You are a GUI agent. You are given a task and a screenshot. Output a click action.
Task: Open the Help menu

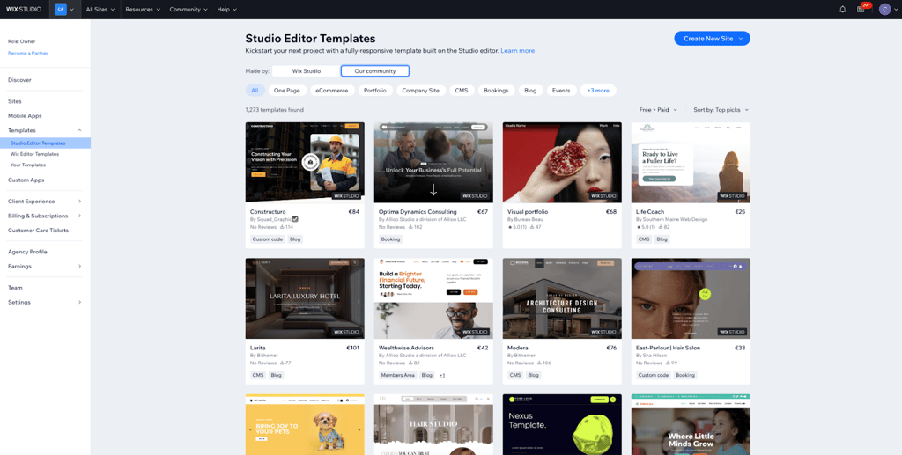(226, 9)
